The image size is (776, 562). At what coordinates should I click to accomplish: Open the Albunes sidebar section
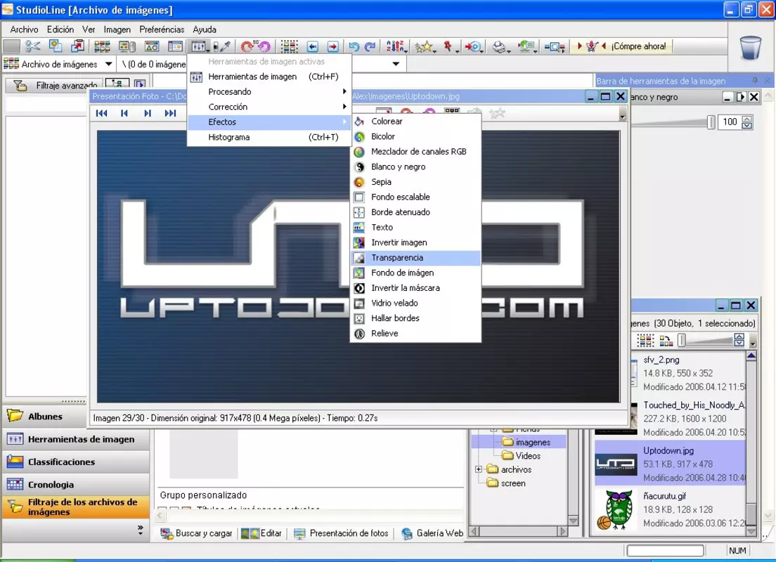pos(44,417)
